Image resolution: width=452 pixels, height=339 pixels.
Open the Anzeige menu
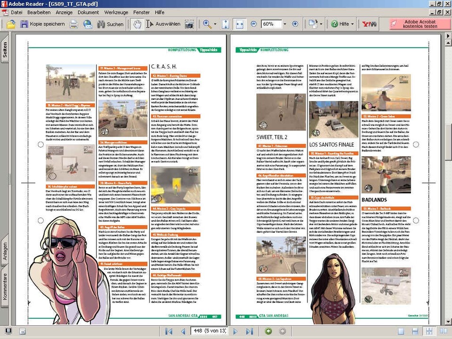point(64,12)
